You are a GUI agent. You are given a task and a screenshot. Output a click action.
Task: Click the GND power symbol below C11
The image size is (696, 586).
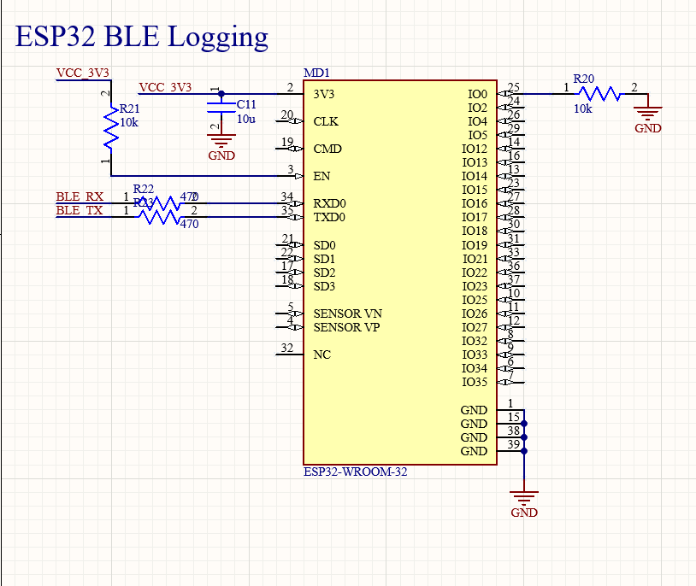[221, 147]
